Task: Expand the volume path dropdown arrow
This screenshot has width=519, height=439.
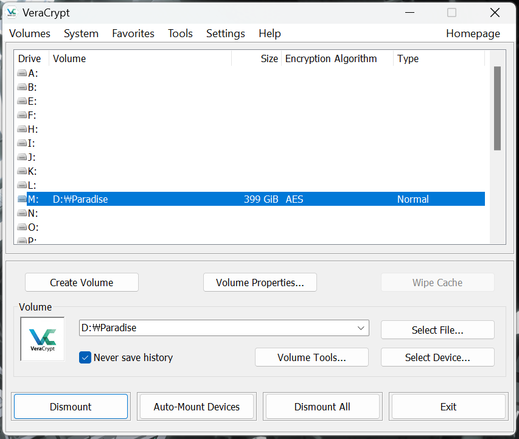Action: click(361, 328)
